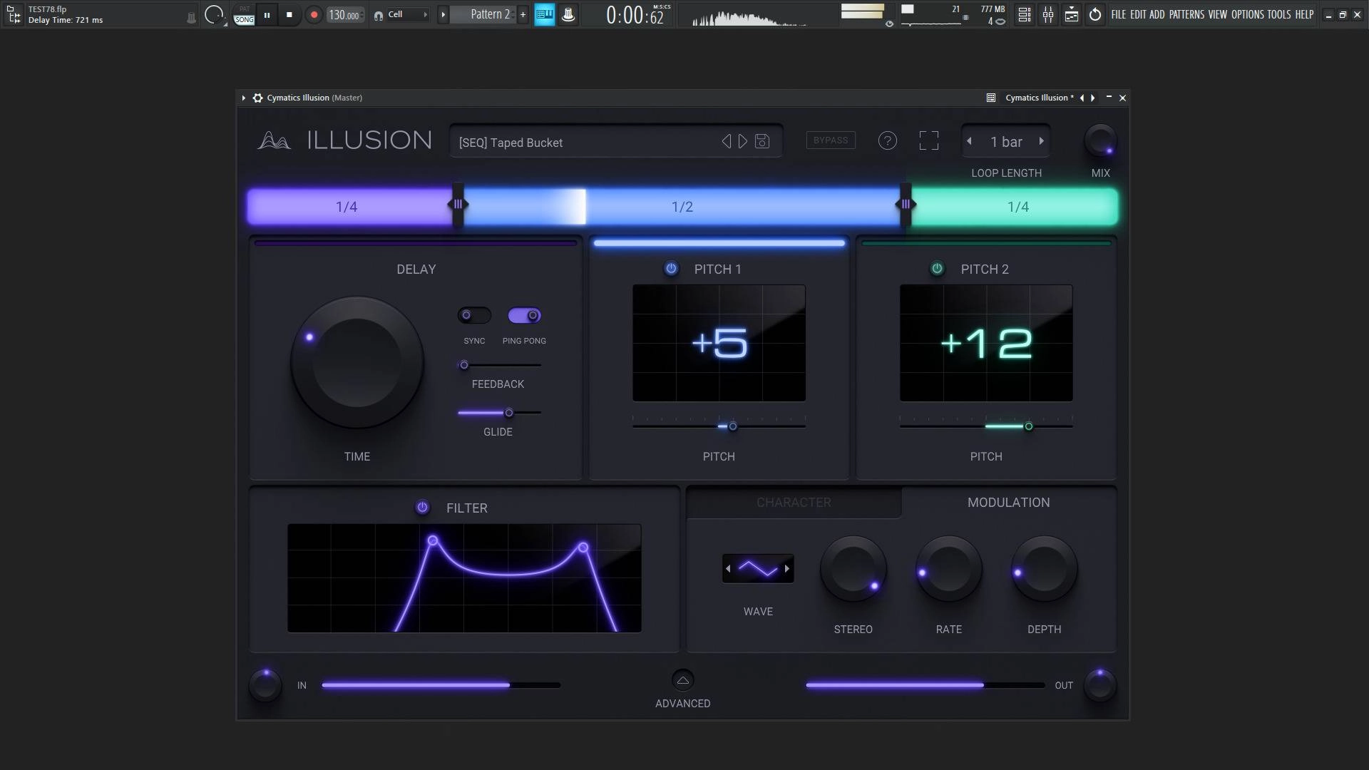1369x770 pixels.
Task: Toggle the FILTER power button
Action: coord(422,508)
